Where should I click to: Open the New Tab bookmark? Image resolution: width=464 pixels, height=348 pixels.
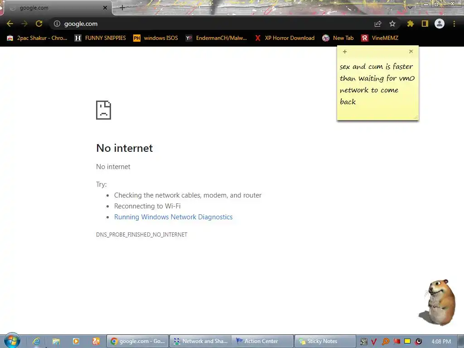tap(338, 38)
